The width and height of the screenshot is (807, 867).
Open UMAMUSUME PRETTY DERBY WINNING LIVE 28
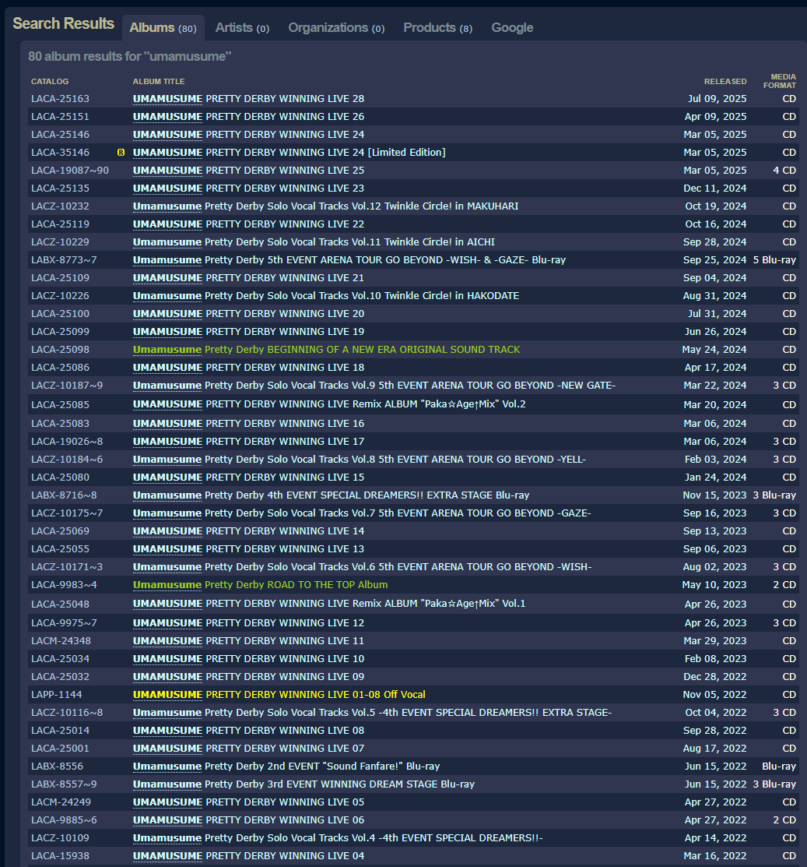(x=248, y=98)
